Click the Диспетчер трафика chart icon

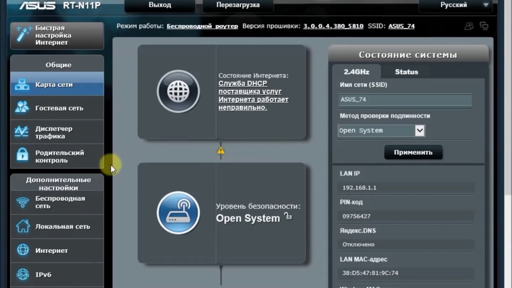pyautogui.click(x=22, y=132)
